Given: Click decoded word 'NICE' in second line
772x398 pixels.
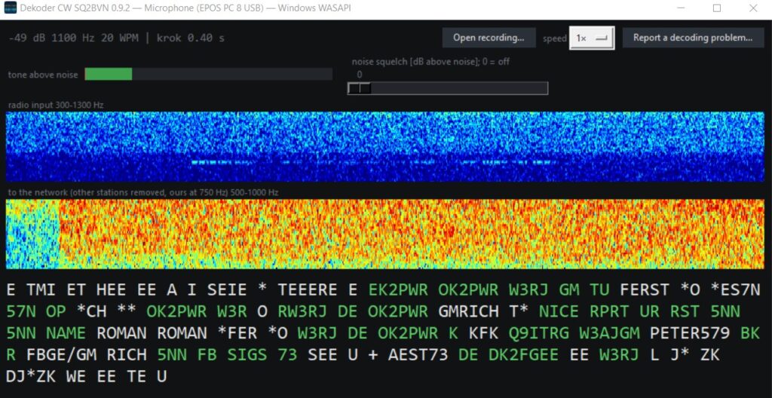Looking at the screenshot, I should pos(559,312).
